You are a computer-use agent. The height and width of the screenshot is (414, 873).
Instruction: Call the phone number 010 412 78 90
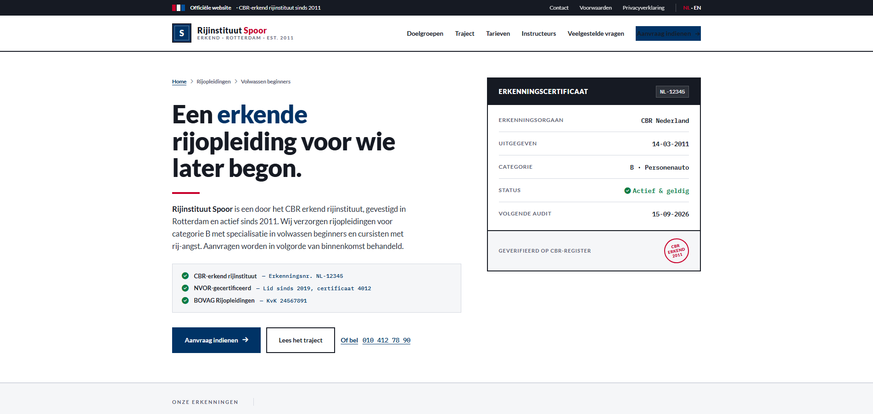point(386,340)
